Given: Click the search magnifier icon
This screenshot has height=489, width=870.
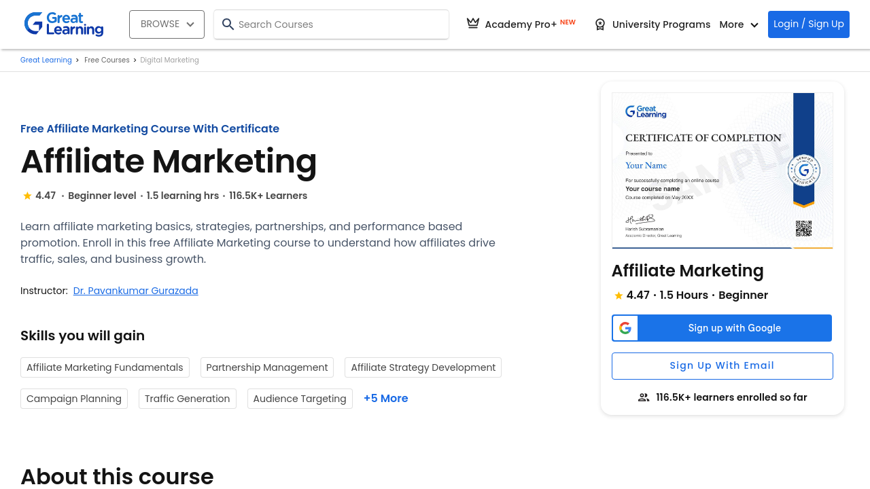Looking at the screenshot, I should tap(228, 24).
